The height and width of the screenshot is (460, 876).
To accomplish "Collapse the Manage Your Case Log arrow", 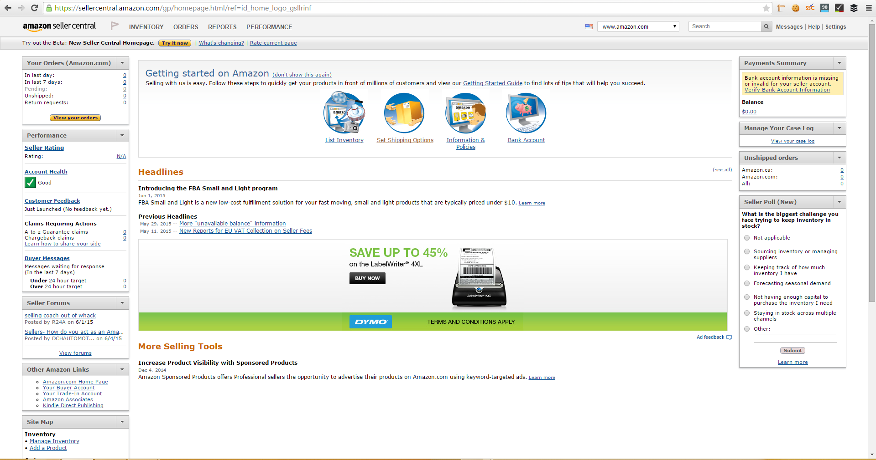I will pyautogui.click(x=839, y=128).
